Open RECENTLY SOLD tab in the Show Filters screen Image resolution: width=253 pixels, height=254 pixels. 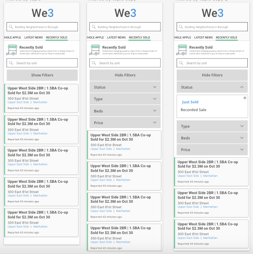tap(57, 37)
